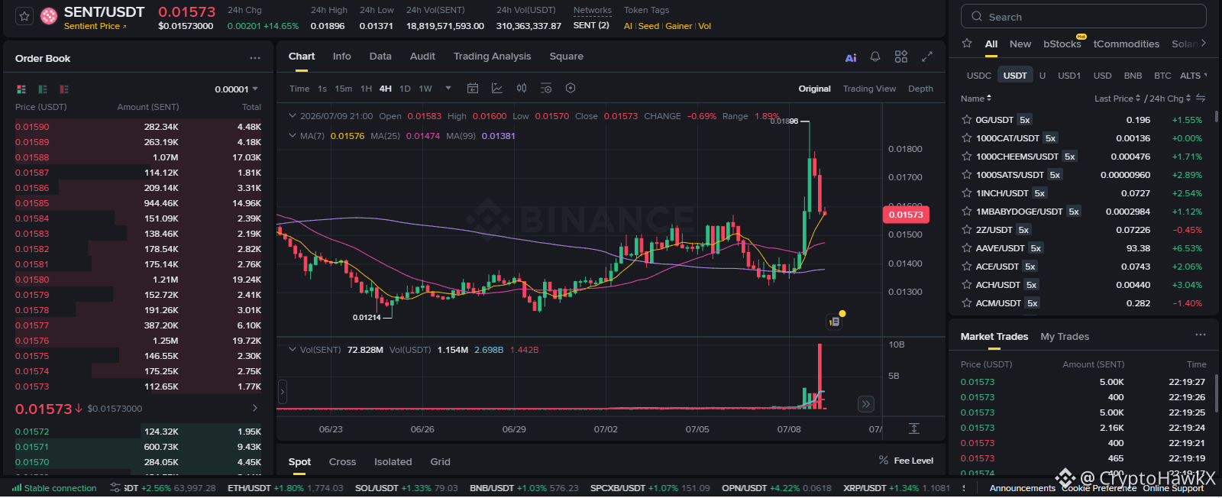Select bid price 0.01571 in order book
The width and height of the screenshot is (1222, 498).
pos(32,447)
